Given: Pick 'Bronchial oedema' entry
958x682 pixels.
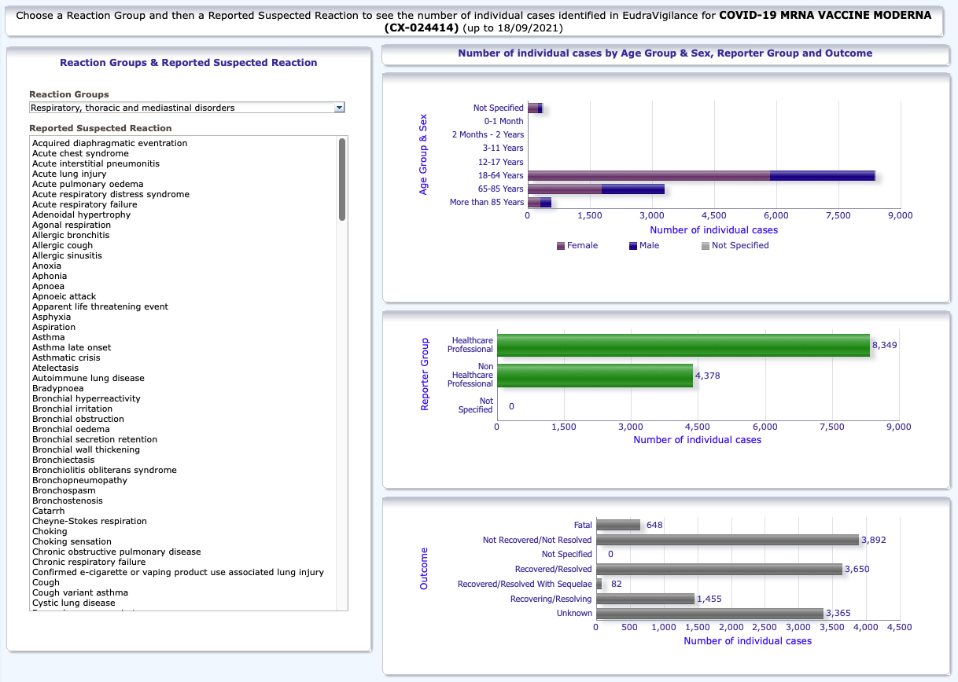Looking at the screenshot, I should point(71,429).
